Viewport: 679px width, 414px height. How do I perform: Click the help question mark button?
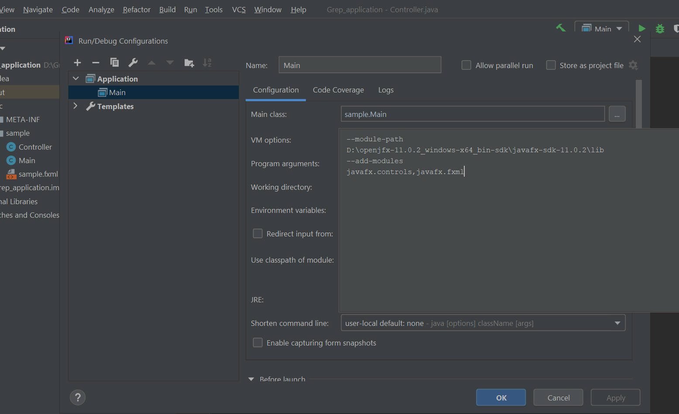click(78, 397)
